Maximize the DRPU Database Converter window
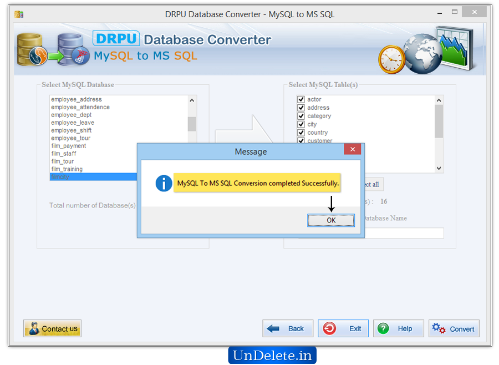 (x=455, y=12)
